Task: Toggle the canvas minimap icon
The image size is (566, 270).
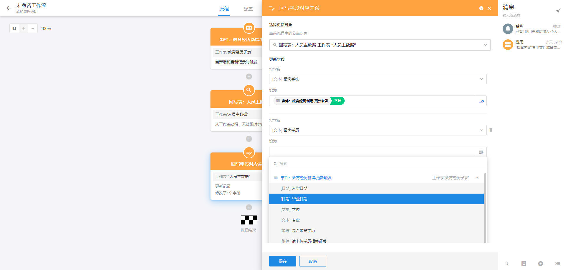Action: [x=14, y=28]
